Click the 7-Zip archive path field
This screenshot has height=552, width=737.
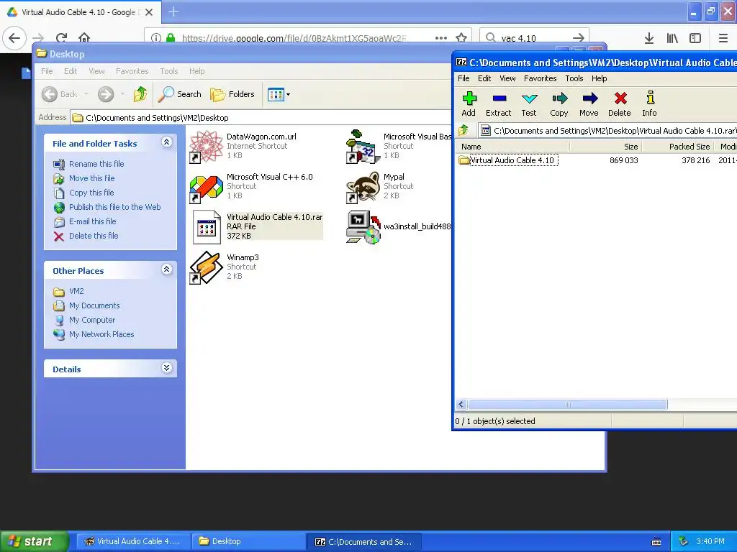607,131
